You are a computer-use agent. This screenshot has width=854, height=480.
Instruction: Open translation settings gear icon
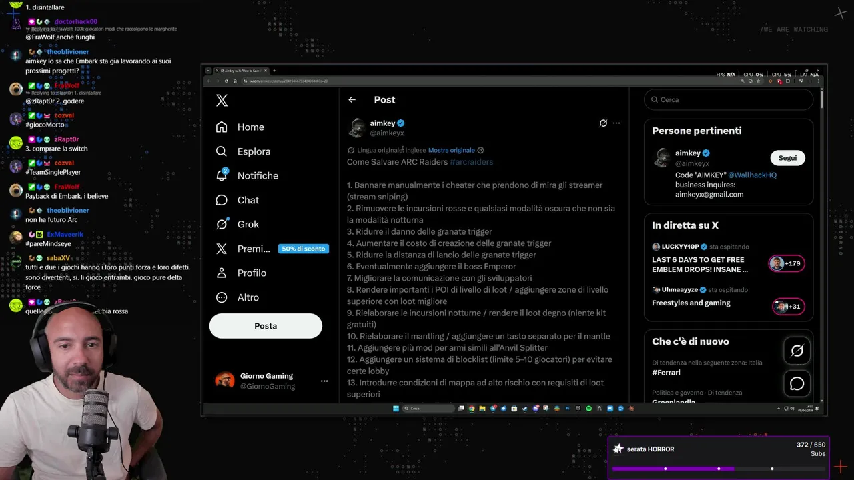480,150
